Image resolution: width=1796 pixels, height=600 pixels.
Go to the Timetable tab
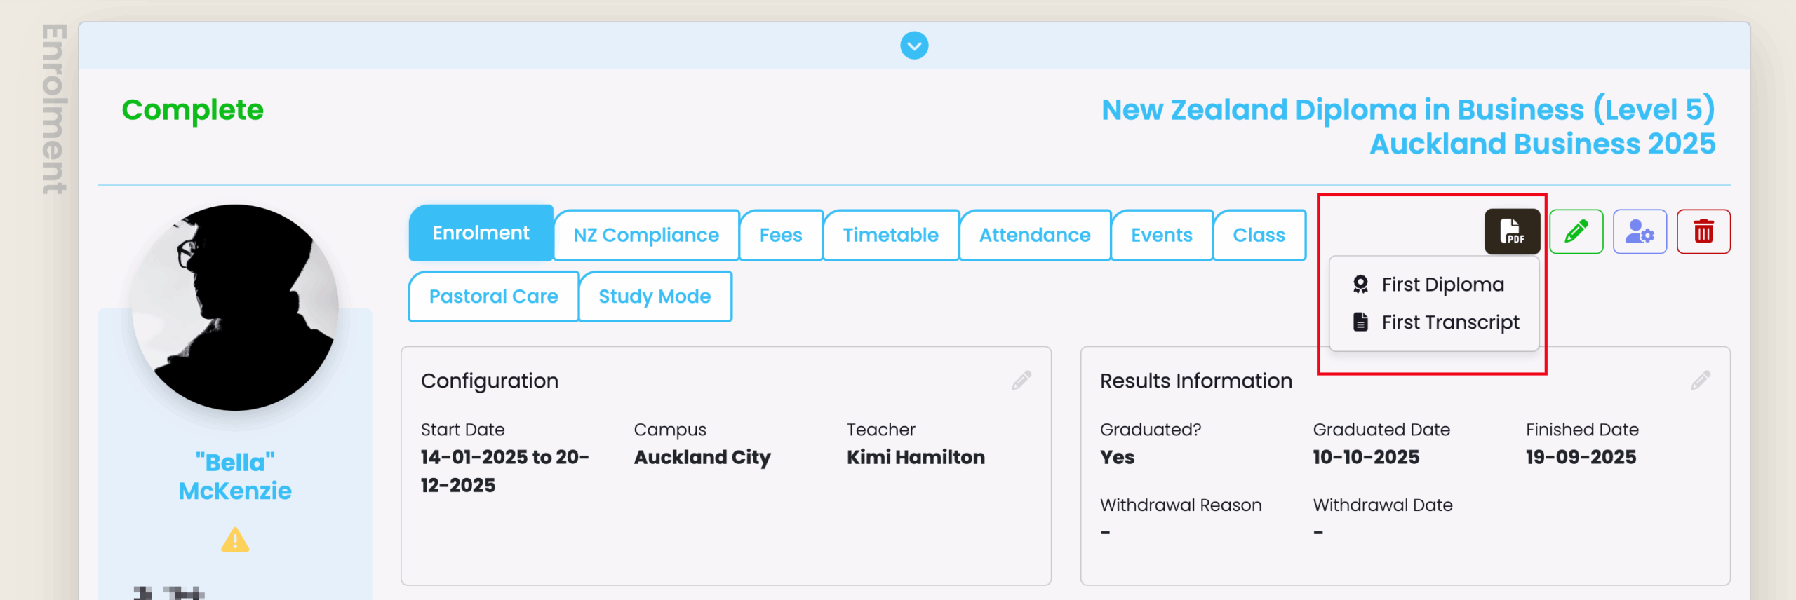890,235
